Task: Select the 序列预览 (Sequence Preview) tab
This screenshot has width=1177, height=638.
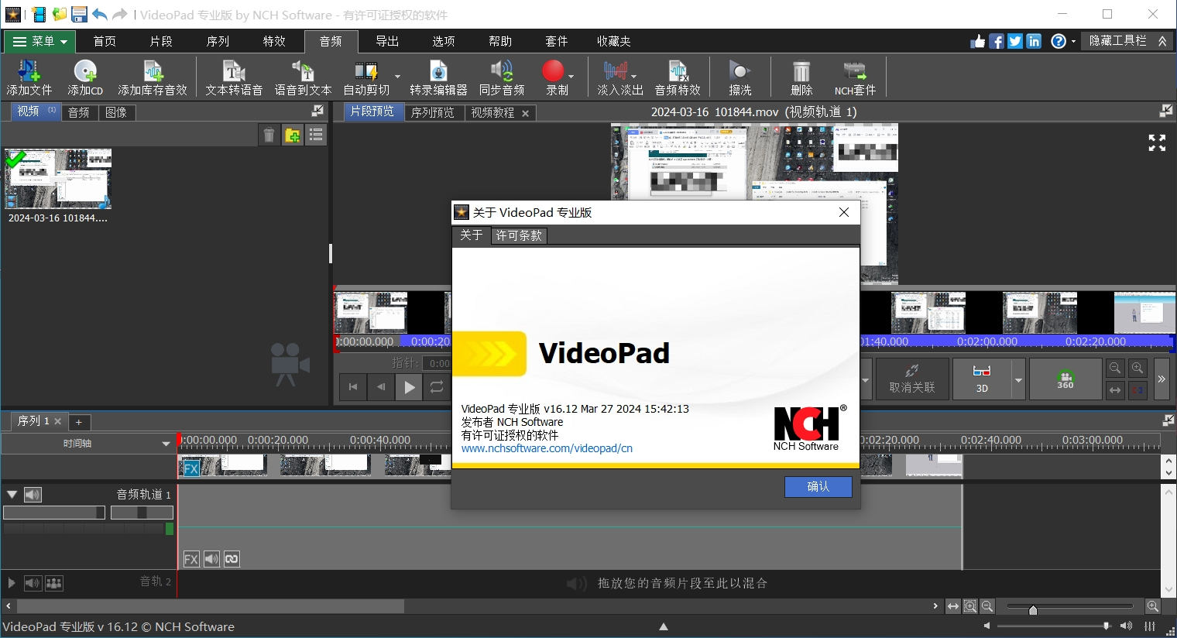Action: click(433, 112)
